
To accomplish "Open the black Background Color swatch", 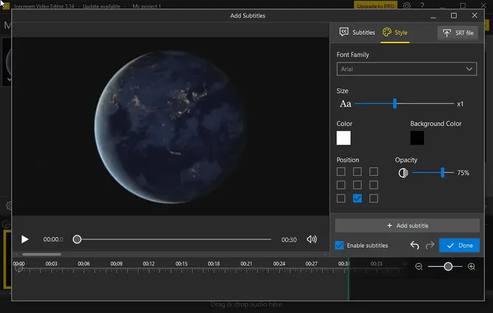I will pos(417,138).
